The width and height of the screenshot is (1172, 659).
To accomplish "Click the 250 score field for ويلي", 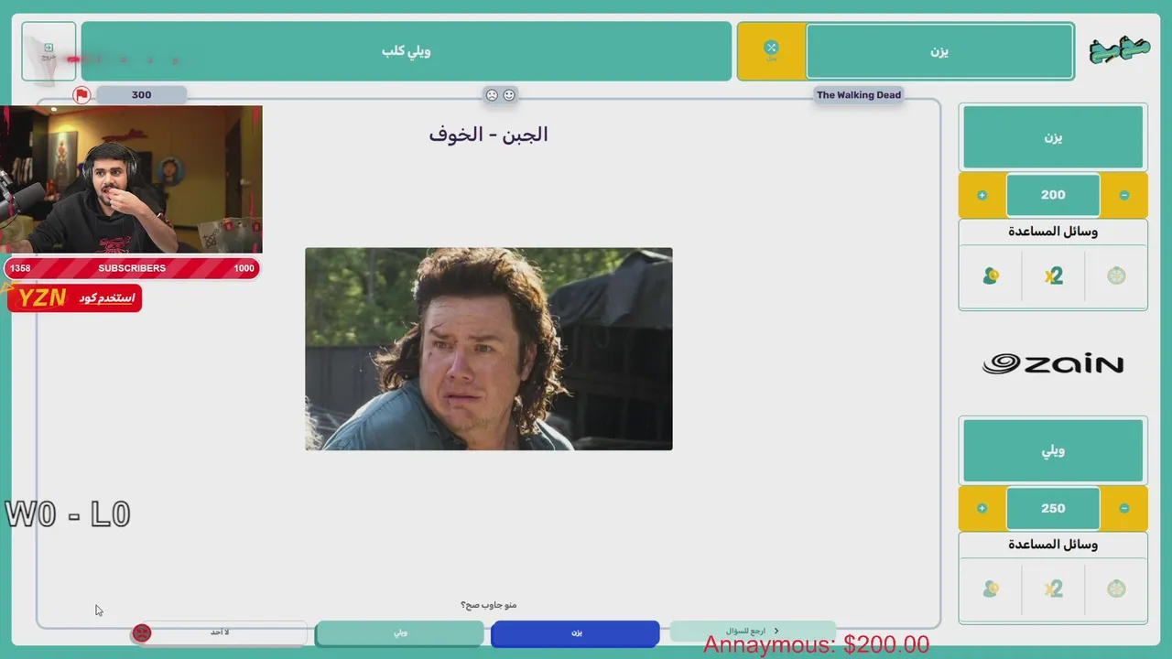I will pyautogui.click(x=1053, y=508).
